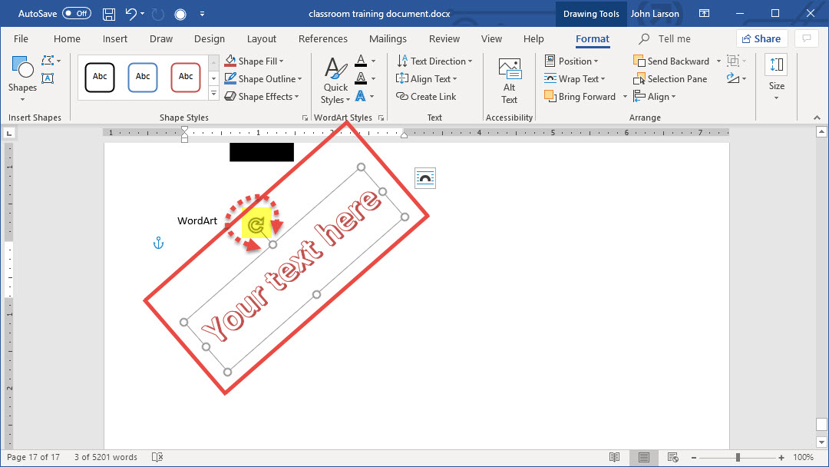Image resolution: width=829 pixels, height=467 pixels.
Task: Expand the Shape Fill dropdown
Action: point(254,61)
